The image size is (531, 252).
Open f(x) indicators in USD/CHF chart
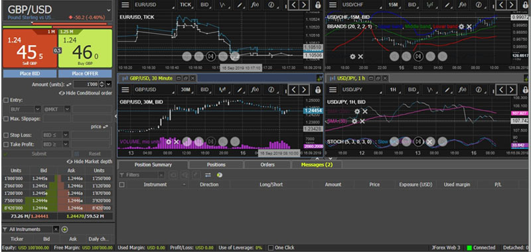click(x=462, y=5)
